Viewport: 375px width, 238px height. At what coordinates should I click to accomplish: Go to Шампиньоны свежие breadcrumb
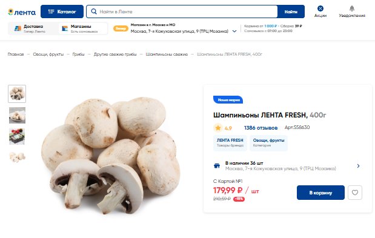[x=167, y=55]
